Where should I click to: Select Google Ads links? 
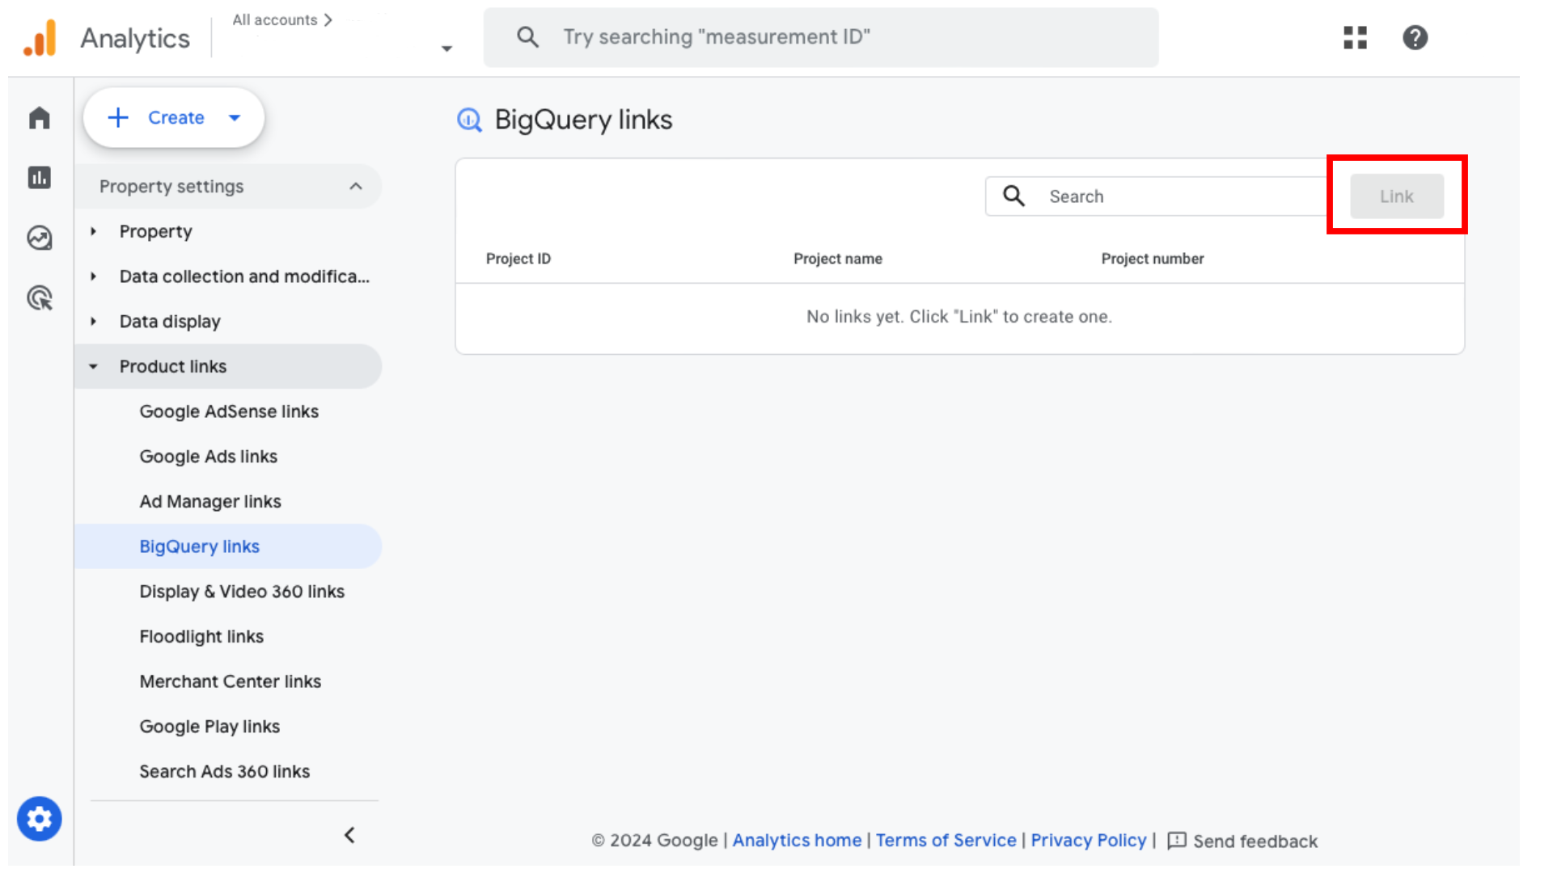(208, 457)
